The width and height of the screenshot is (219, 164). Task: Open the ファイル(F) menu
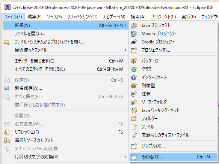point(13,17)
